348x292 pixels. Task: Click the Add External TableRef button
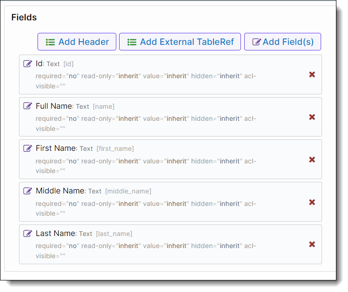click(180, 42)
